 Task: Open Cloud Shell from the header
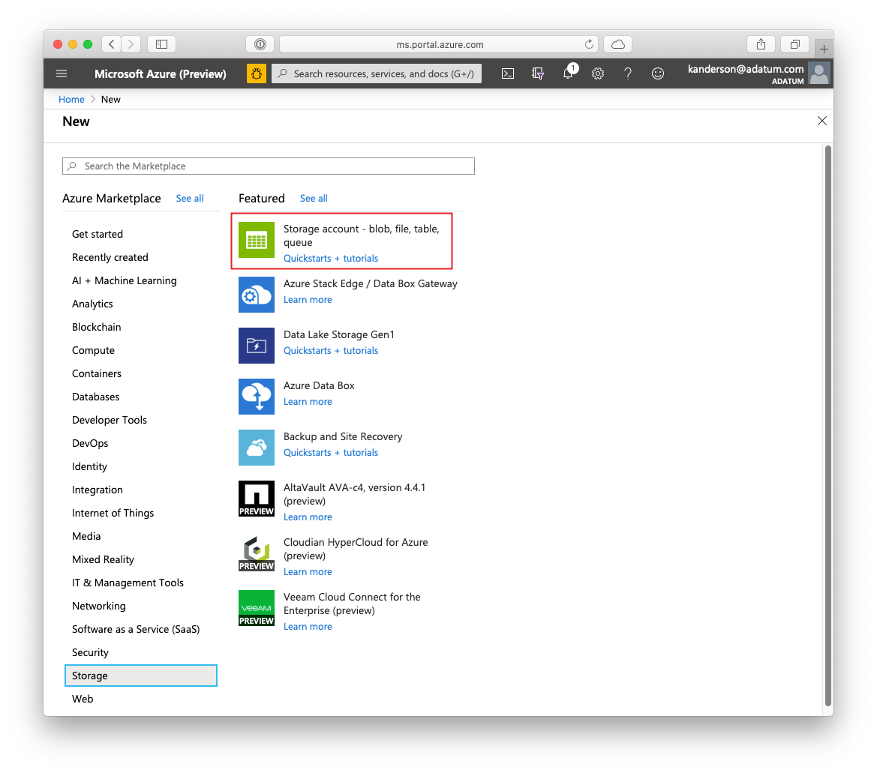click(x=508, y=73)
